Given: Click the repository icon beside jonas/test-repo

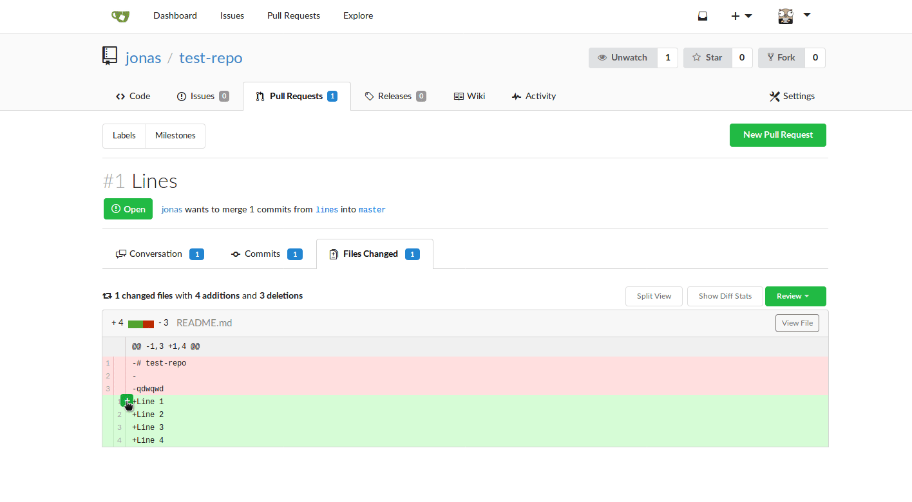Looking at the screenshot, I should click(109, 56).
